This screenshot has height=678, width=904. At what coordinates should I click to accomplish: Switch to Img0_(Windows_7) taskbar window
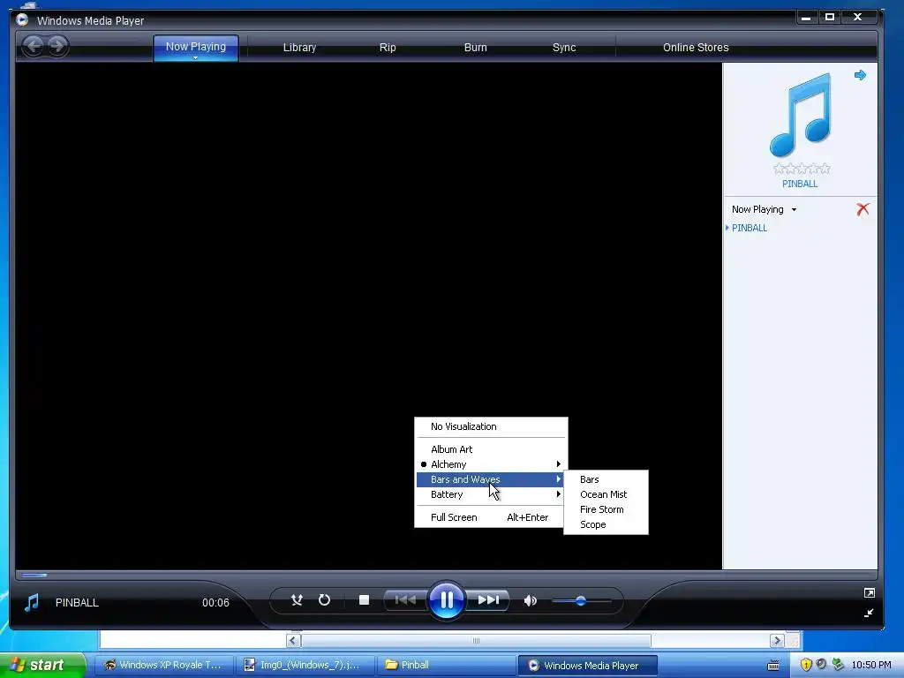click(305, 665)
